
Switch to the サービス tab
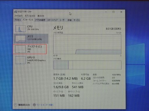(x=77, y=20)
